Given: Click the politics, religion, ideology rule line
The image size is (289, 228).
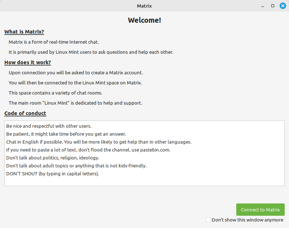Looking at the screenshot, I should point(53,158).
